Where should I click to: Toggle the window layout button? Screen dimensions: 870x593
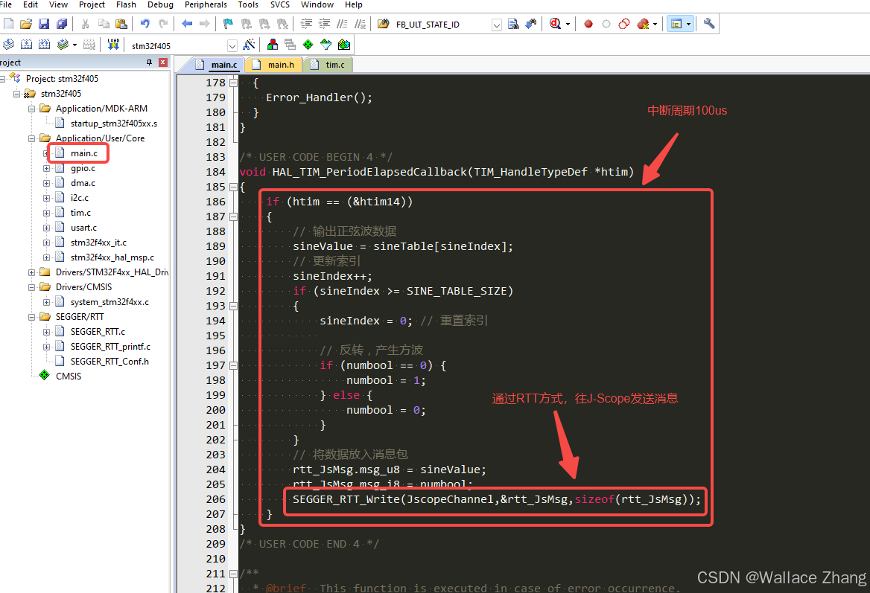coord(676,24)
